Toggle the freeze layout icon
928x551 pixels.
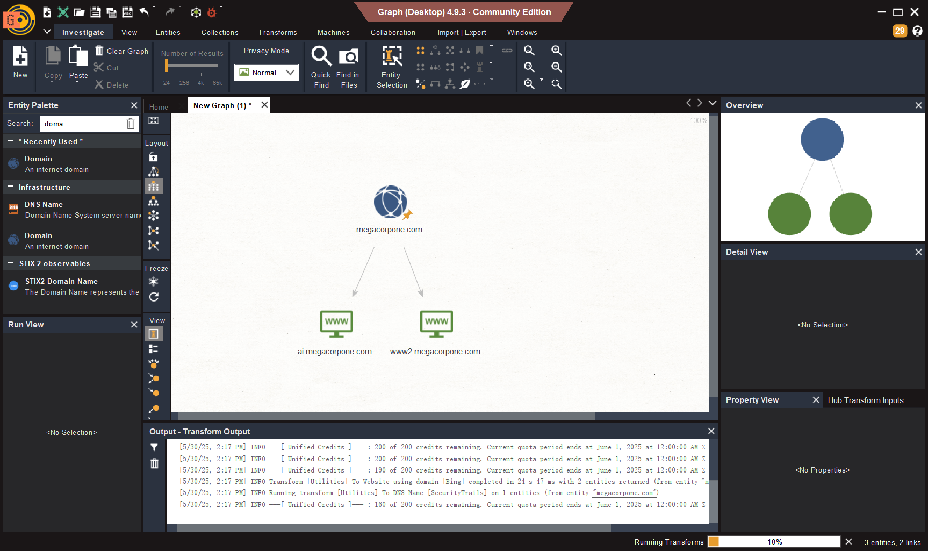[x=154, y=282]
